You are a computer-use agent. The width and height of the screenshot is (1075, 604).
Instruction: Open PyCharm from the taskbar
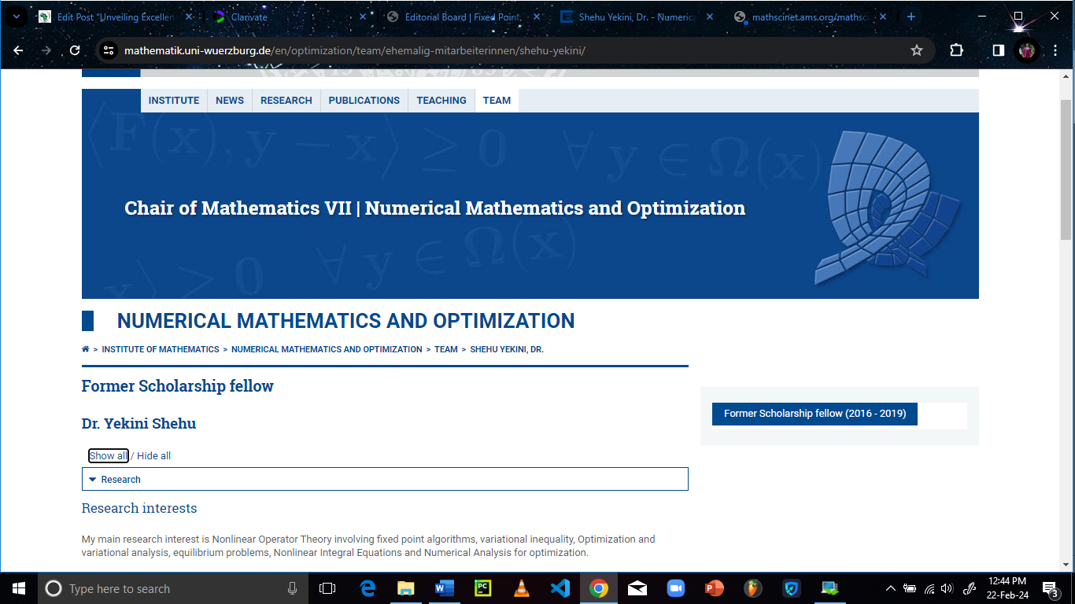[x=482, y=588]
